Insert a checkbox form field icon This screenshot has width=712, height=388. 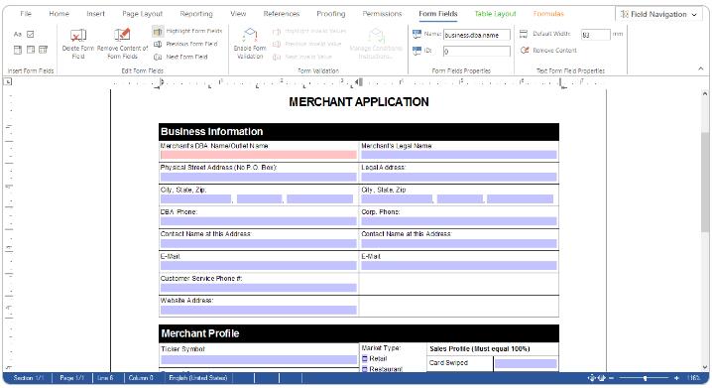(x=31, y=34)
